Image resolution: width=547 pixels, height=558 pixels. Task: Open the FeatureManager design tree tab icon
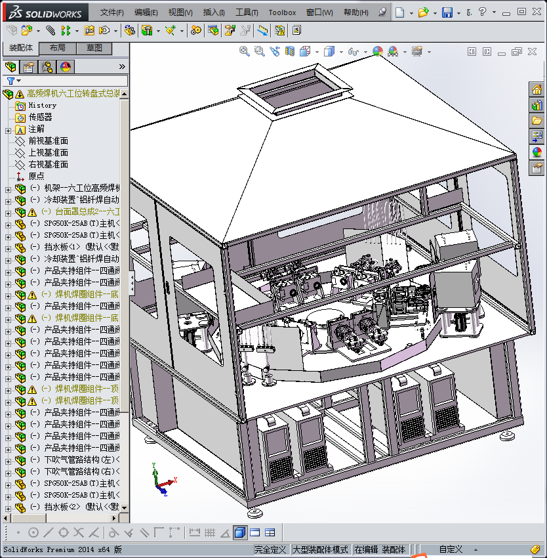pyautogui.click(x=10, y=66)
